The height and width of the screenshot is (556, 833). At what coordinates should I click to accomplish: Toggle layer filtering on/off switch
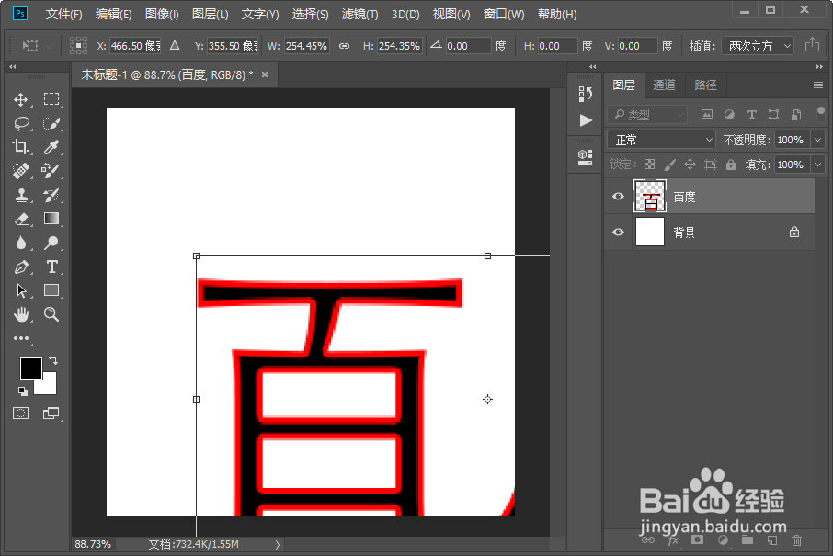pyautogui.click(x=821, y=115)
